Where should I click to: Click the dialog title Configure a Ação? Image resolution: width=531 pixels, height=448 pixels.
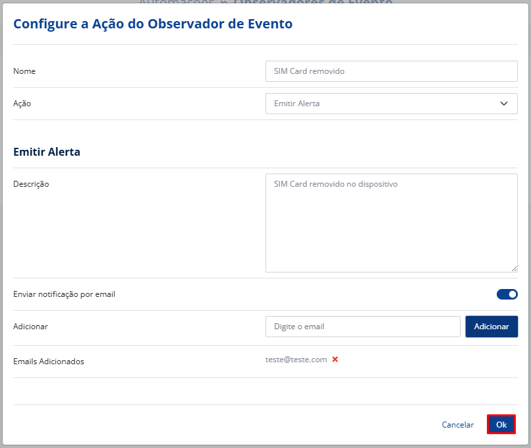coord(153,24)
